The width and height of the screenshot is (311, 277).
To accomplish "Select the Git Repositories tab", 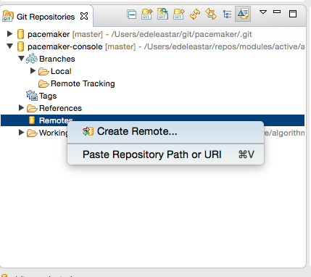I will (46, 17).
